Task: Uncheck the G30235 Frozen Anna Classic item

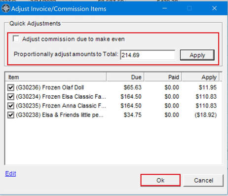Action: click(x=11, y=106)
